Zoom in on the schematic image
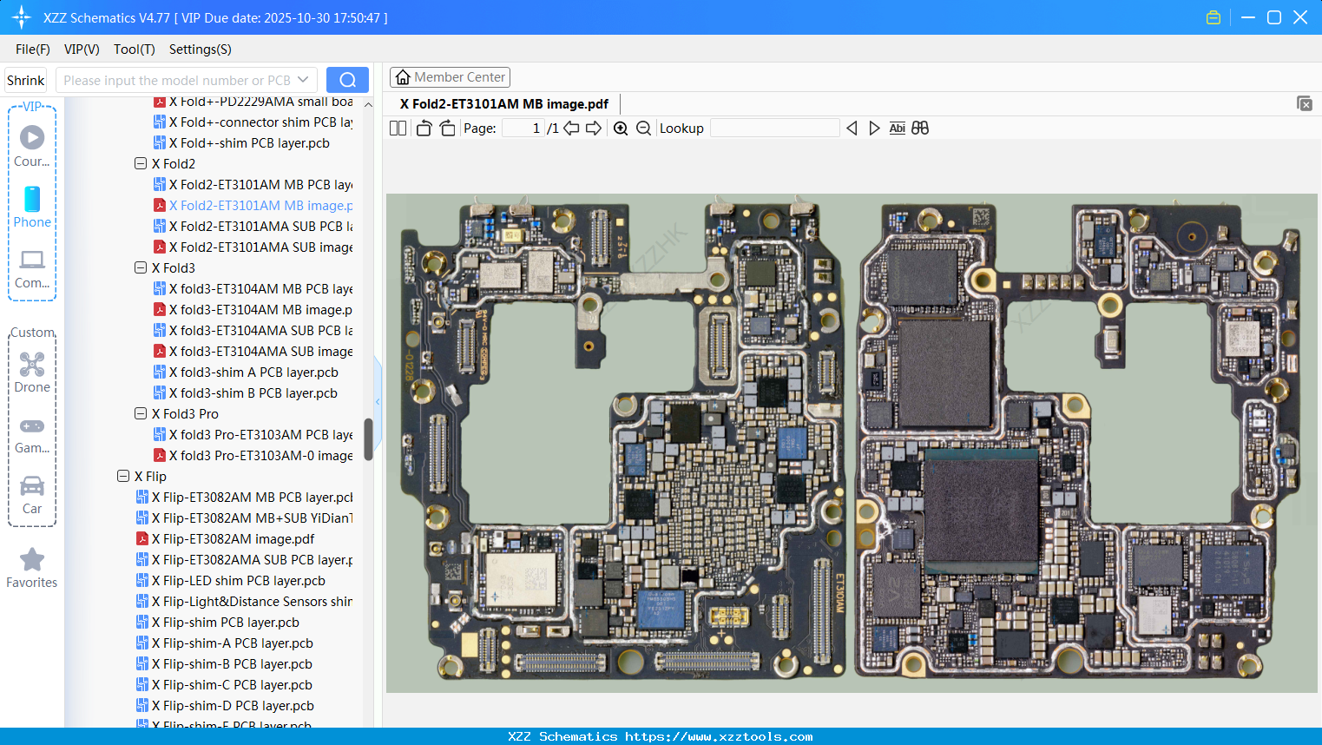 [621, 128]
